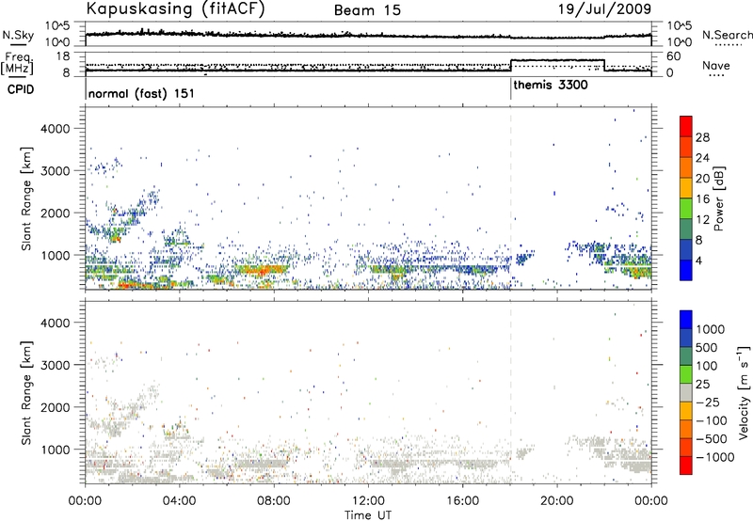Viewport: 753px width, 521px height.
Task: Click the '10^5' left noise axis label
Action: [57, 26]
